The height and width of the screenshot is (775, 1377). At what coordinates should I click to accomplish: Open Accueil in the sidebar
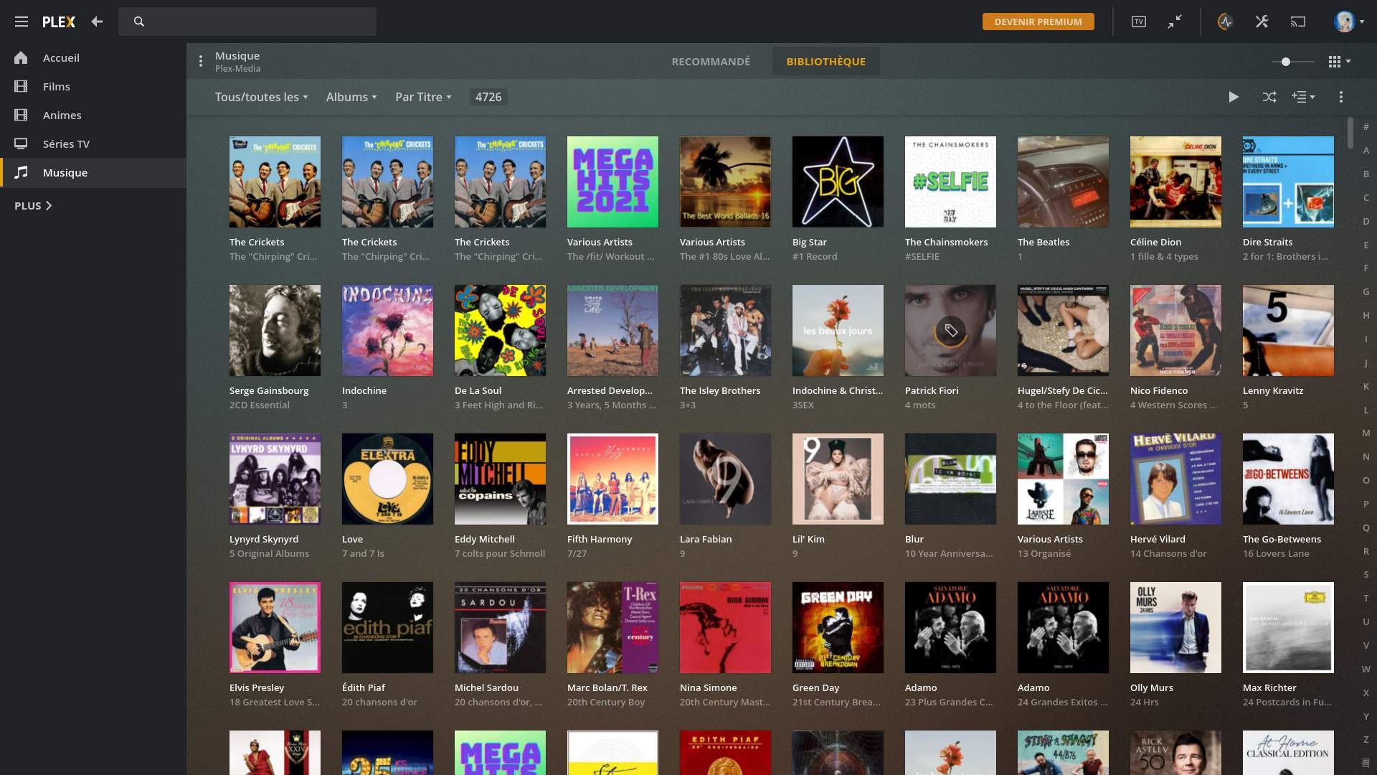[x=93, y=57]
